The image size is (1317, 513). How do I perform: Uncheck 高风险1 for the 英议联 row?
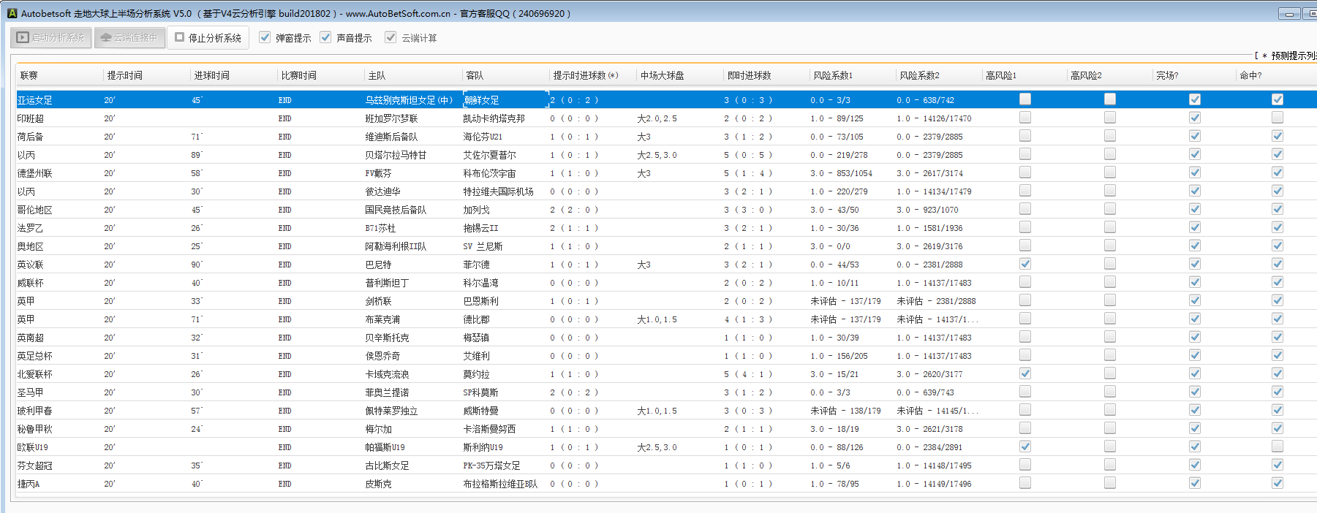point(1025,264)
